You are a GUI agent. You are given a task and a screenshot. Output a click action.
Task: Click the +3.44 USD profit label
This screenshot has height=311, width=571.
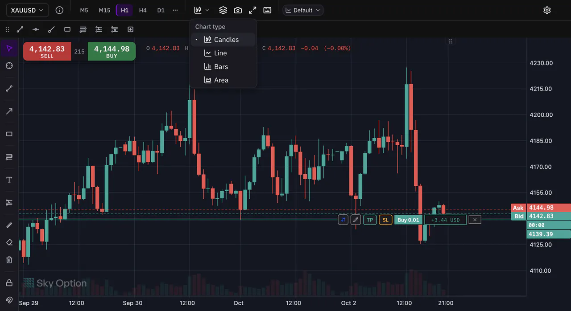pyautogui.click(x=445, y=220)
